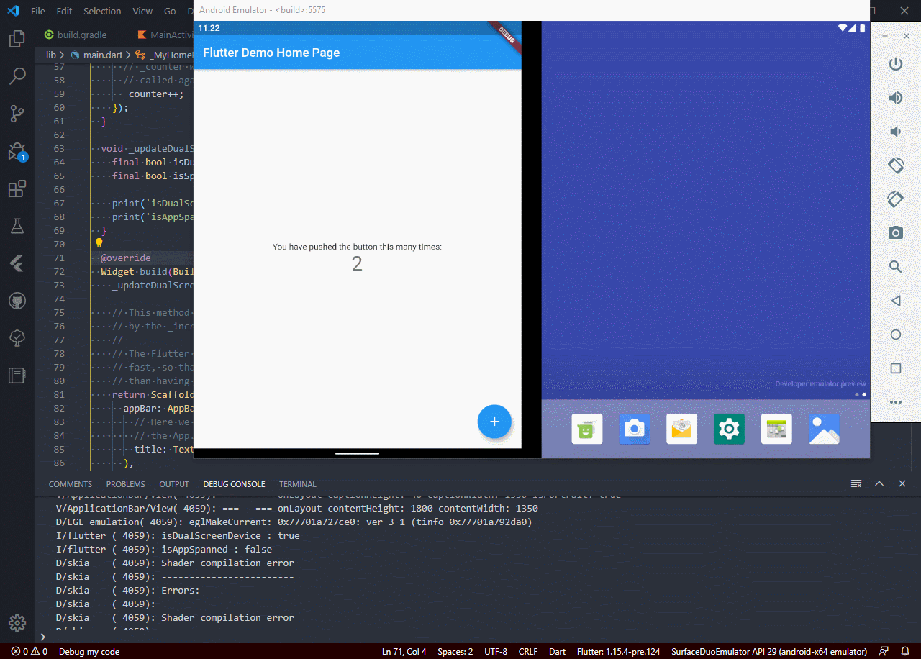921x659 pixels.
Task: Open the Source Control view
Action: pyautogui.click(x=17, y=114)
